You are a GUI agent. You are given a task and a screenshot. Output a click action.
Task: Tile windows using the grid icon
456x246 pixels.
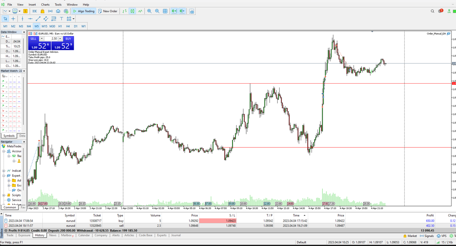(x=165, y=11)
